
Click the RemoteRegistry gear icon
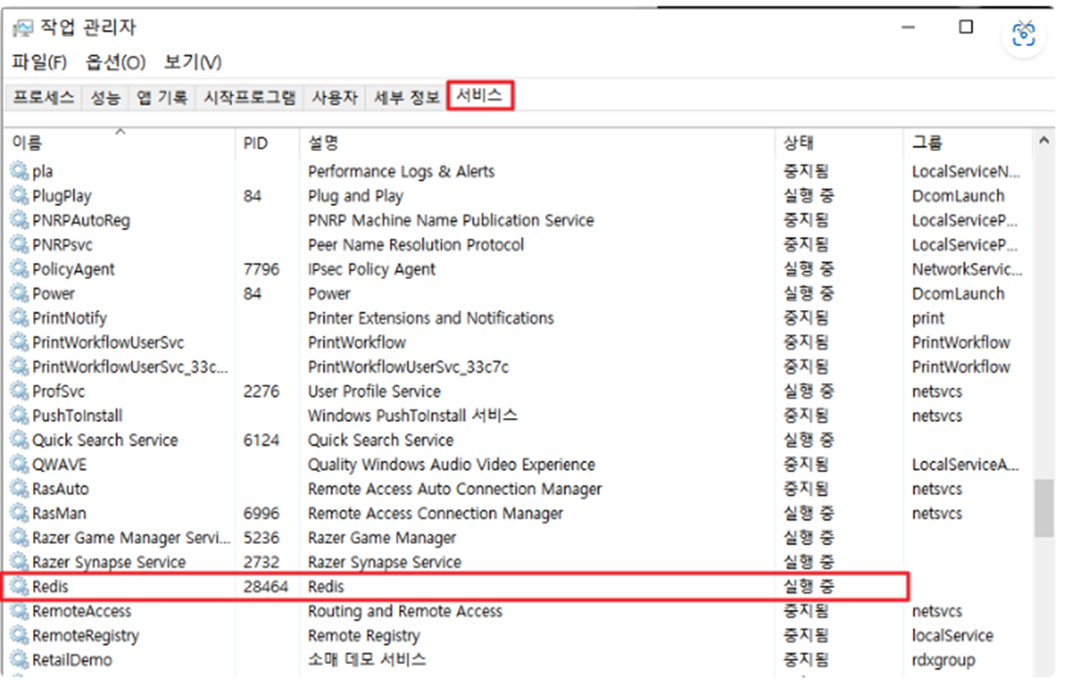point(20,635)
